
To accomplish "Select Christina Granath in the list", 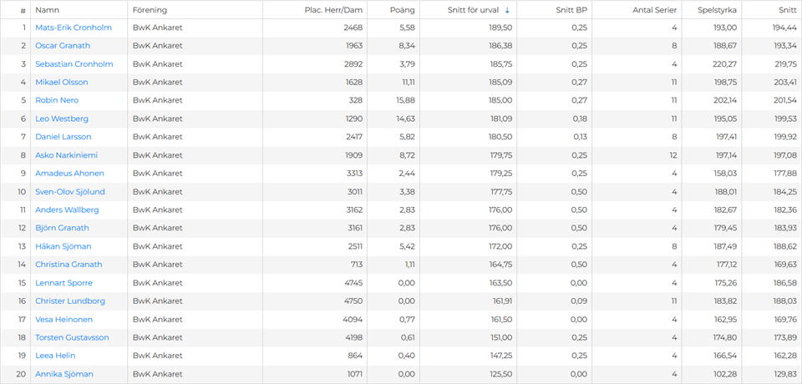I will tap(69, 265).
